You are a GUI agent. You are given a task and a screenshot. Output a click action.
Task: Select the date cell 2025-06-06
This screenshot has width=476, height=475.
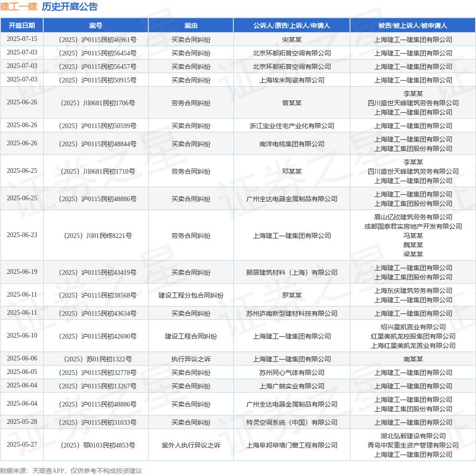click(22, 359)
